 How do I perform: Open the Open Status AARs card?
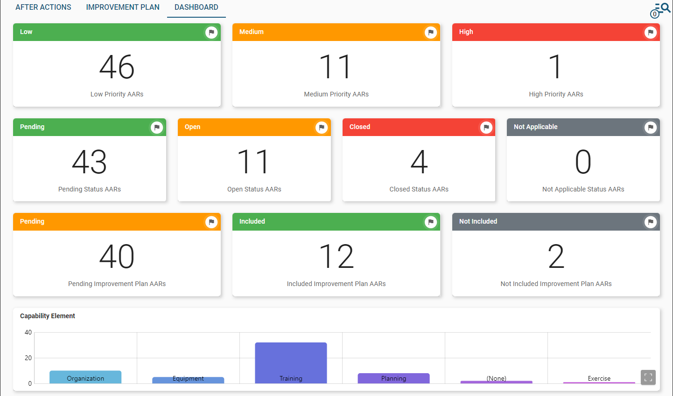pyautogui.click(x=254, y=163)
